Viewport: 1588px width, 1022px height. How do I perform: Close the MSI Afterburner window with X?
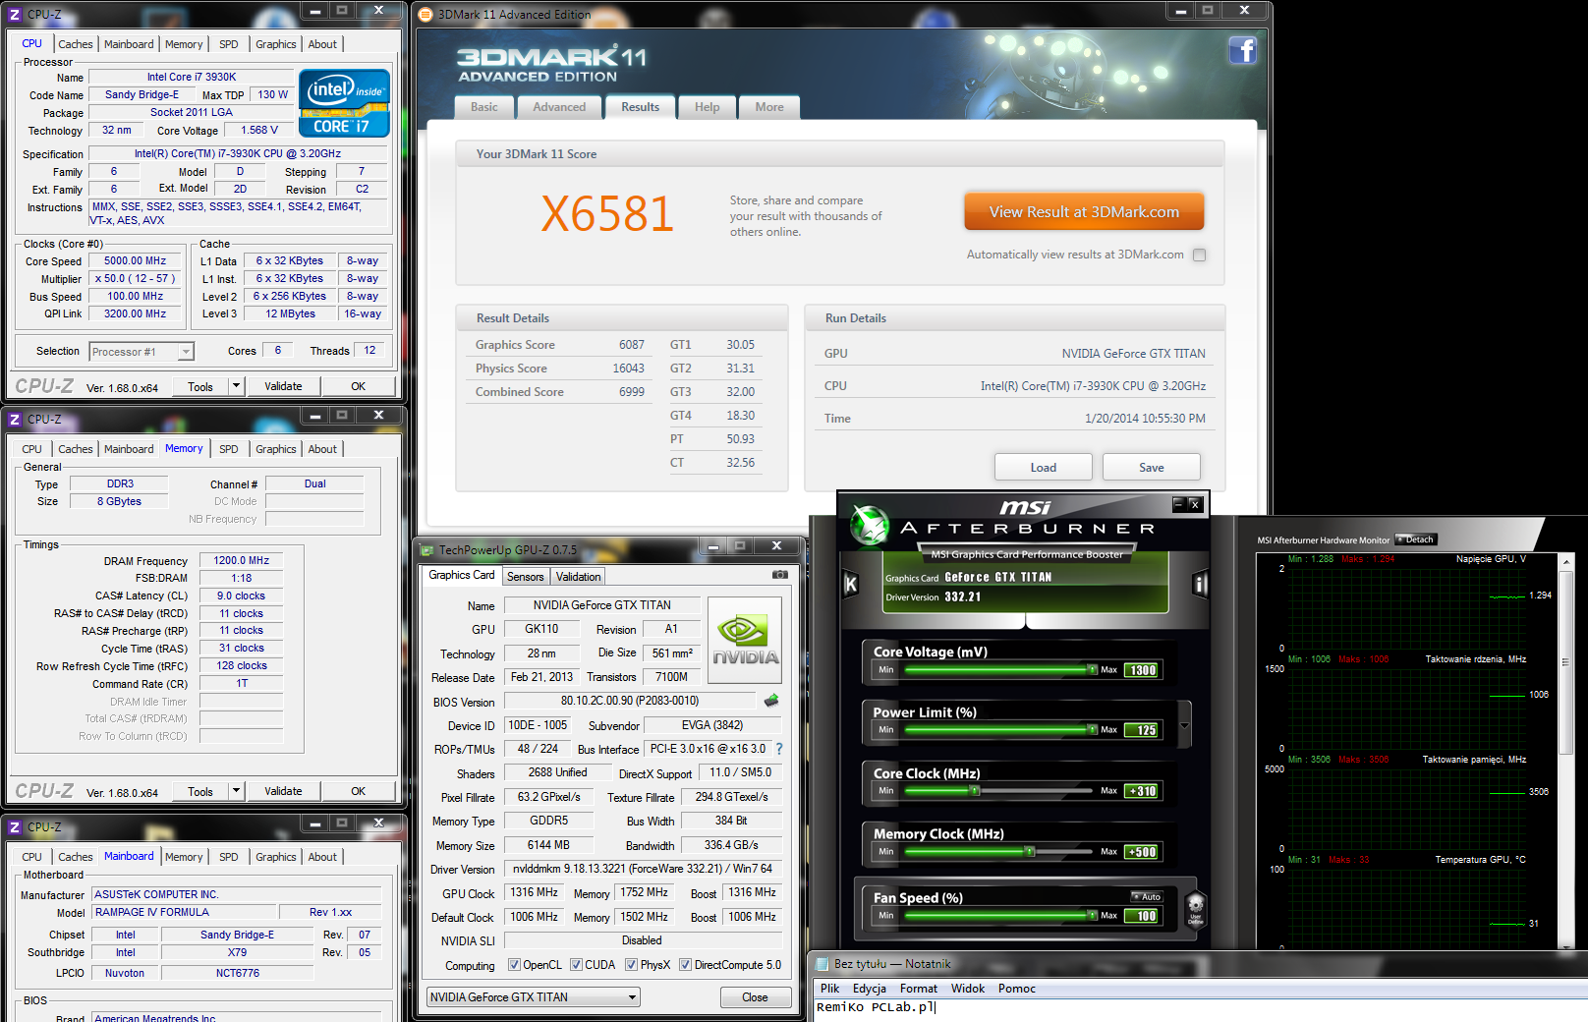1195,504
